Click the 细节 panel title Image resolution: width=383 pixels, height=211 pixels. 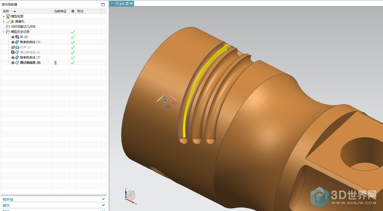point(6,206)
